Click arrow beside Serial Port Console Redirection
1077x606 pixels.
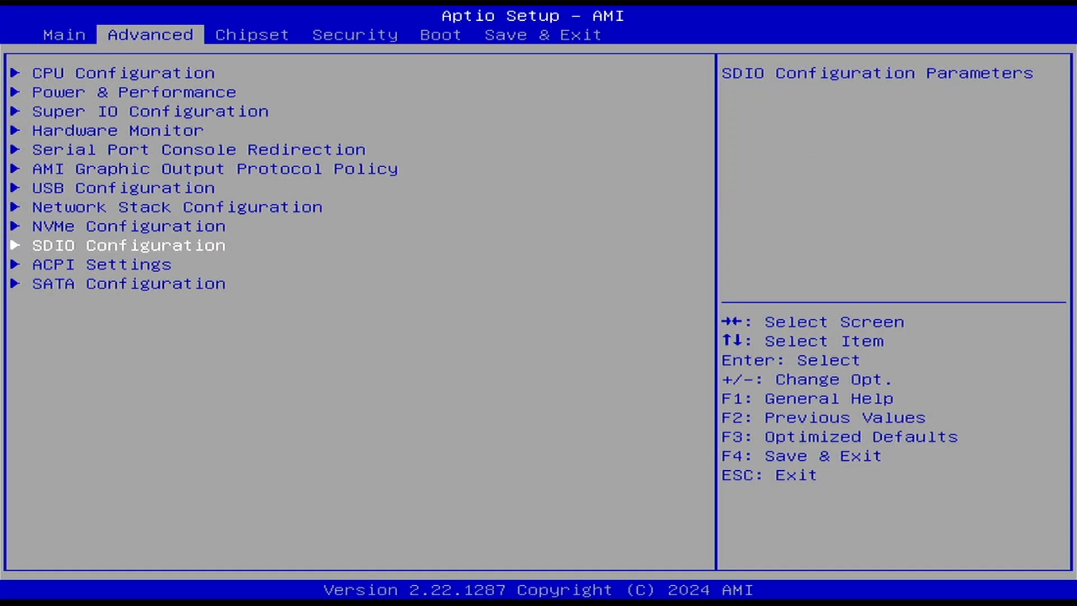tap(15, 149)
